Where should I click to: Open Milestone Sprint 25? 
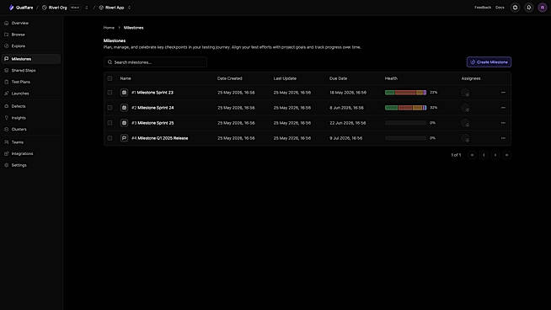click(156, 123)
